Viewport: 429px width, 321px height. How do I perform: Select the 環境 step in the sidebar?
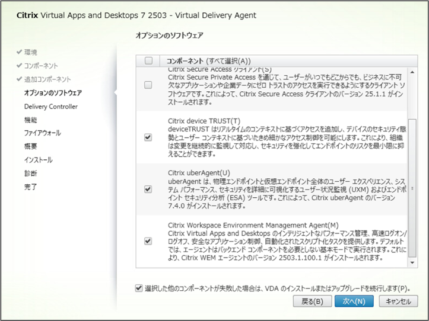(31, 52)
